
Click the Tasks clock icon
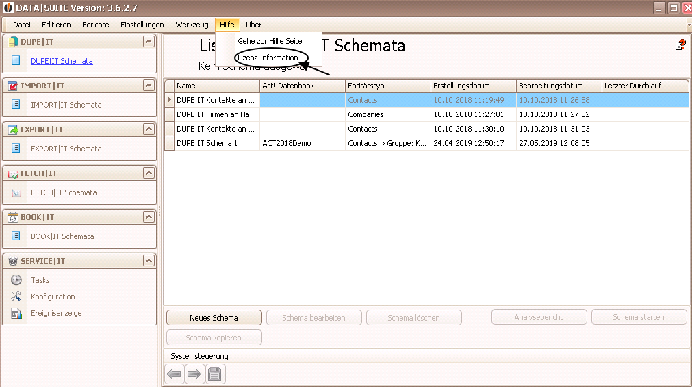(16, 279)
